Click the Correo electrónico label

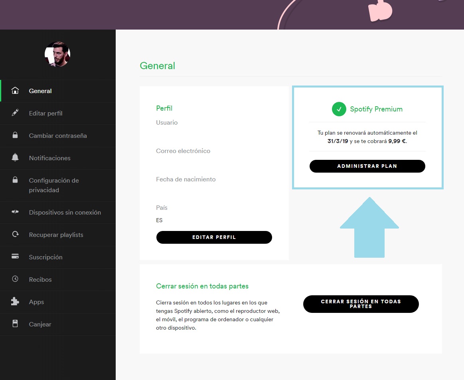point(183,151)
